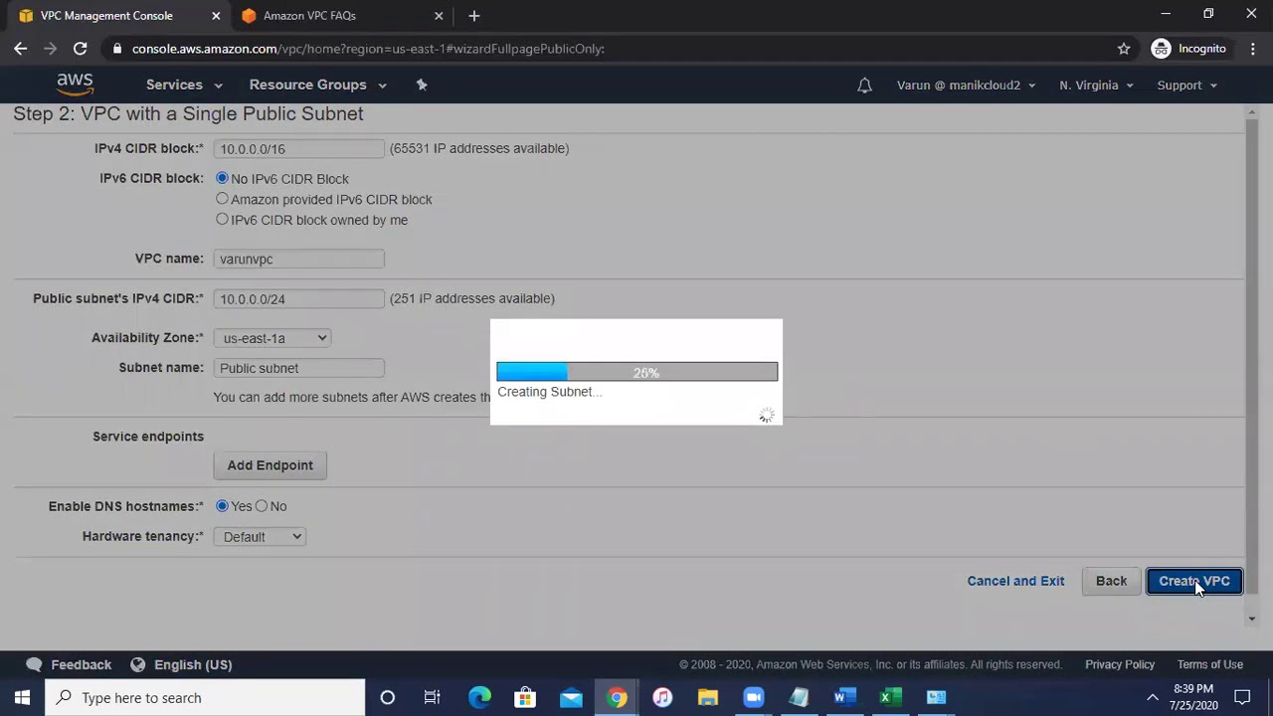
Task: Open Mail app from taskbar
Action: [571, 698]
